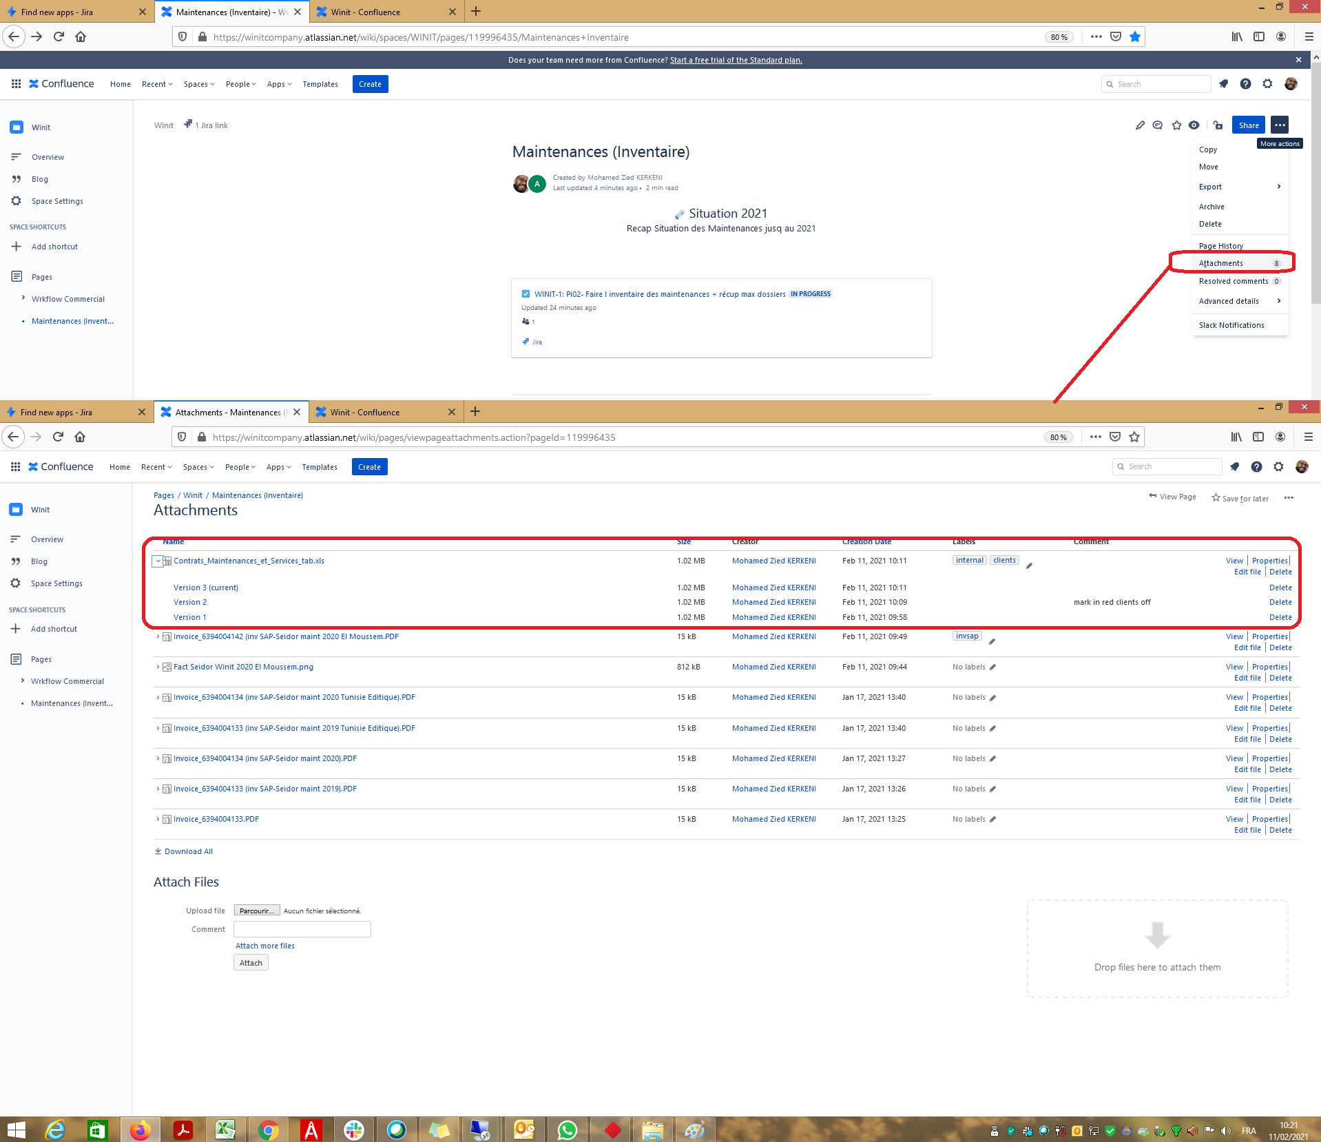This screenshot has width=1321, height=1142.
Task: Select Attachments in More actions menu
Action: tap(1240, 263)
